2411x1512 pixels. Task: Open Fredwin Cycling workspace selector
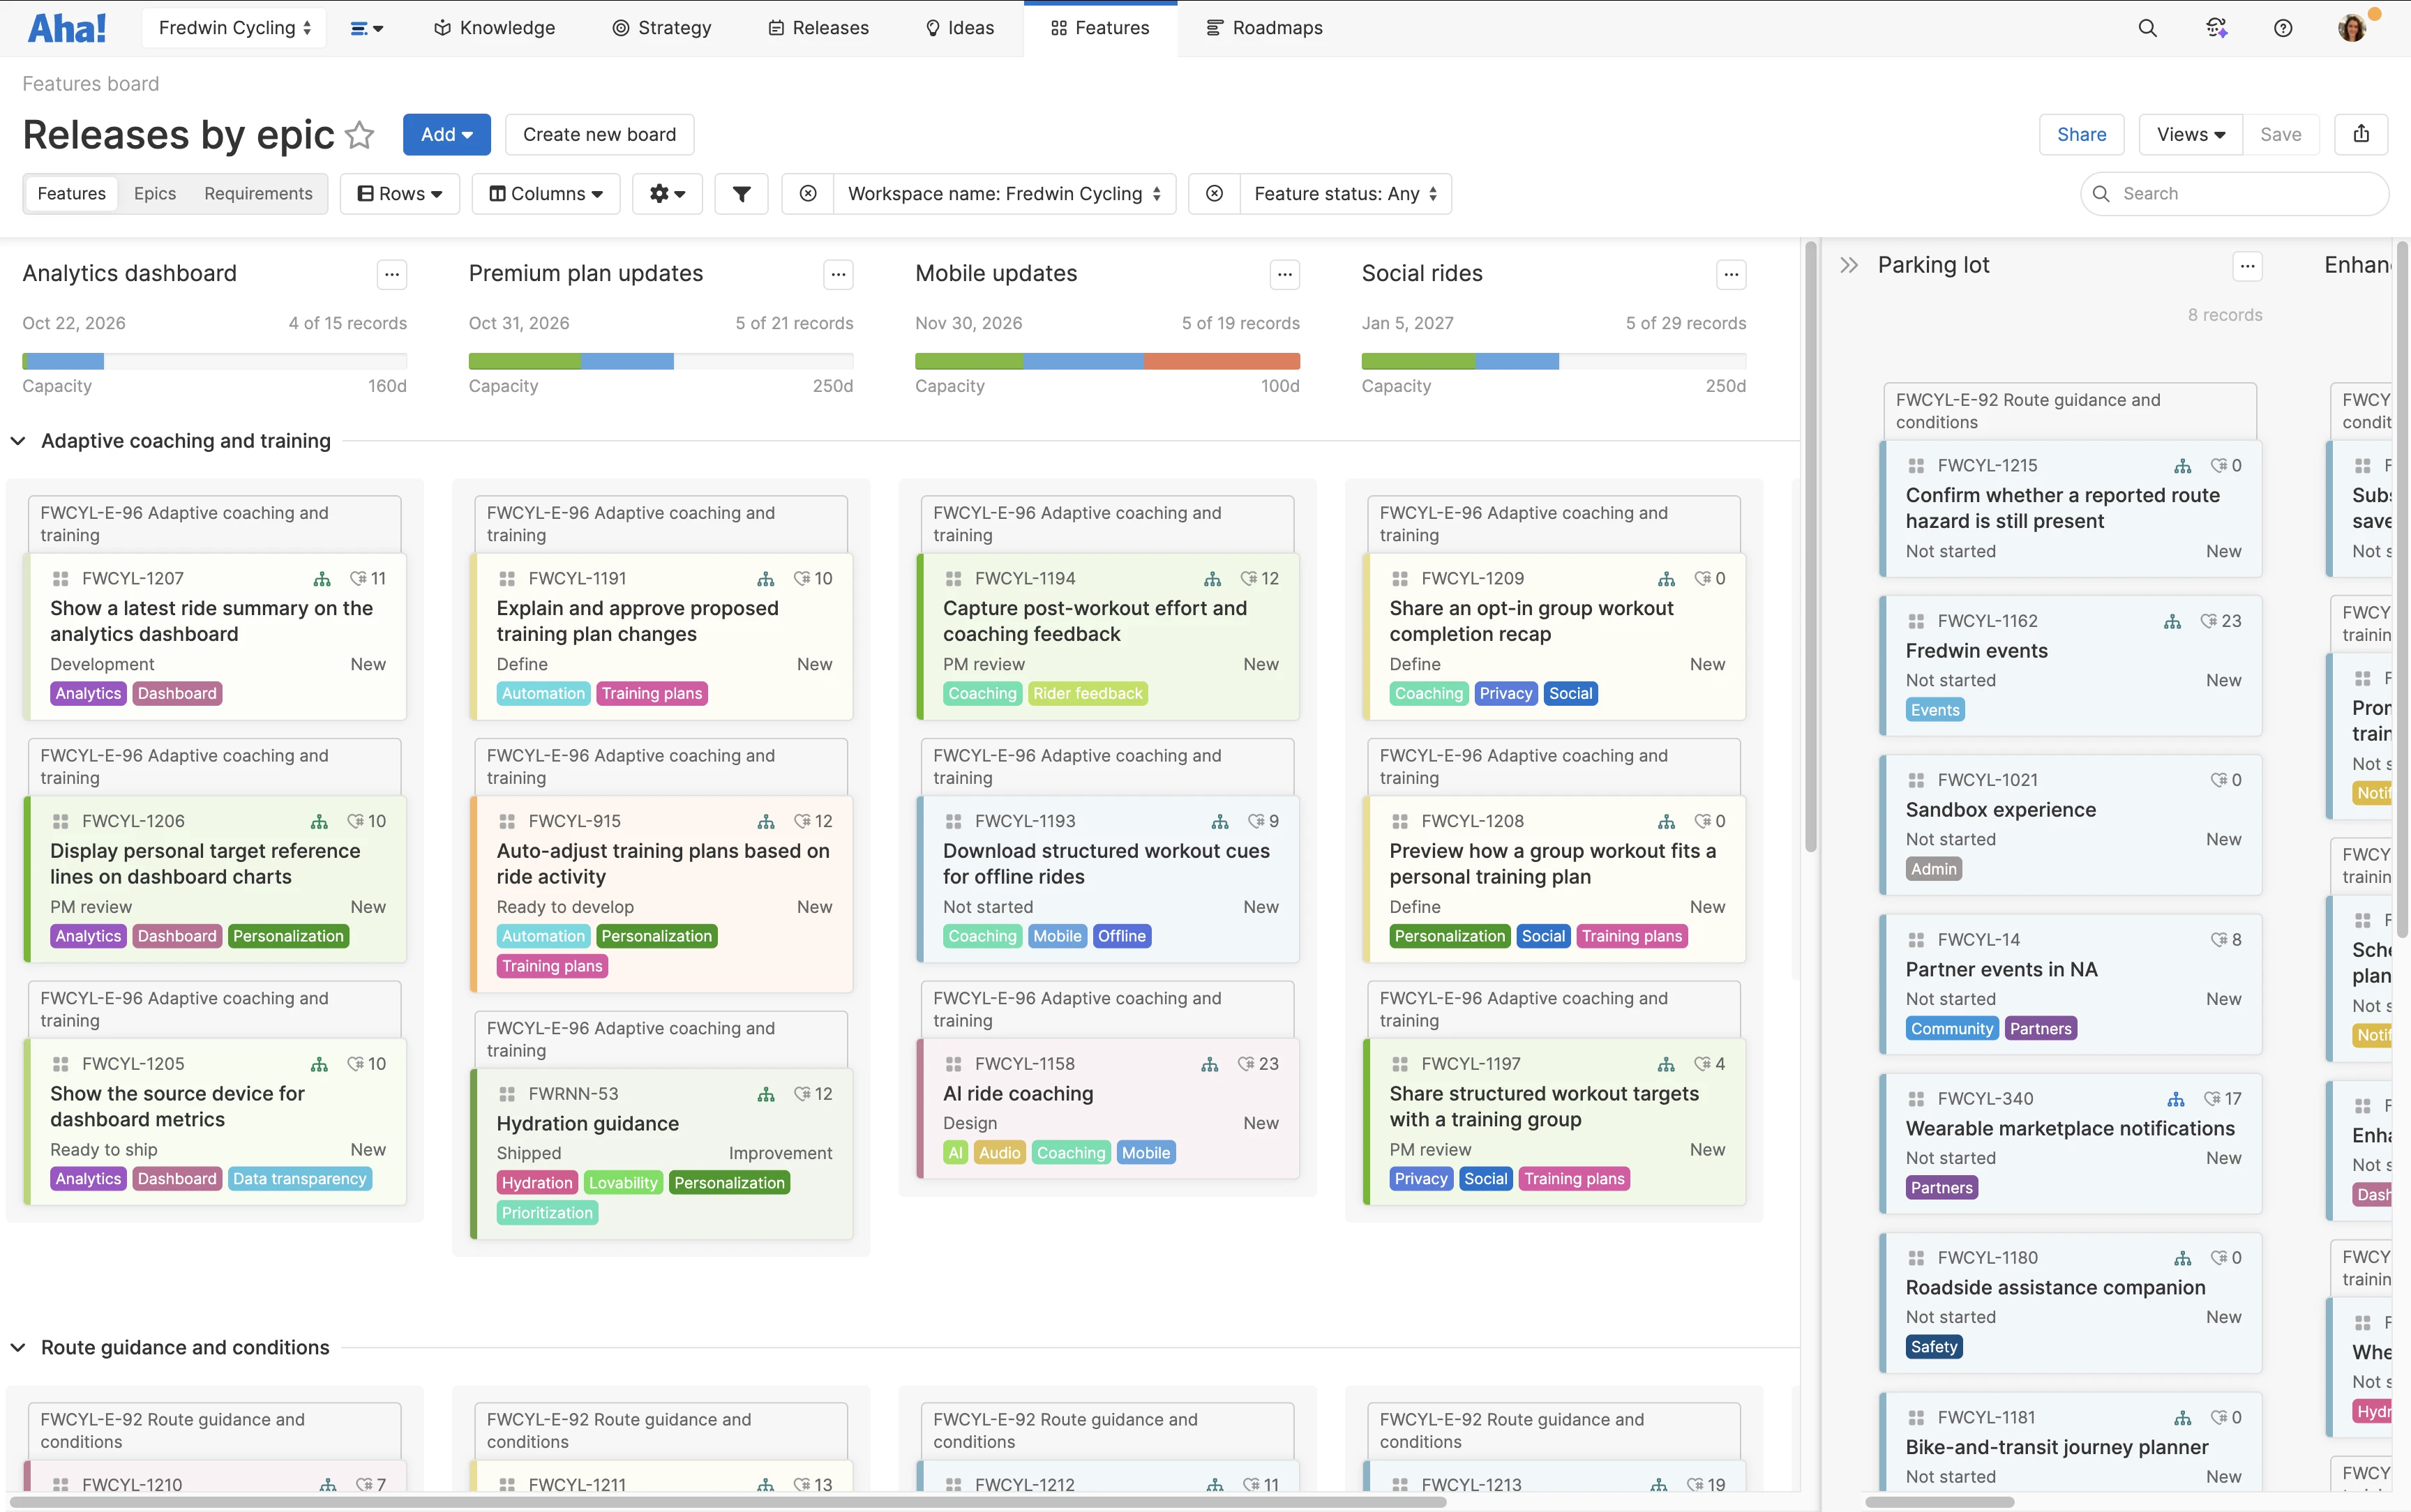click(x=234, y=28)
